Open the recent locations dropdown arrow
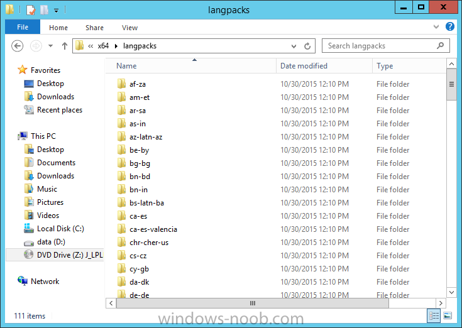Screen dimensions: 462x328 click(51, 46)
